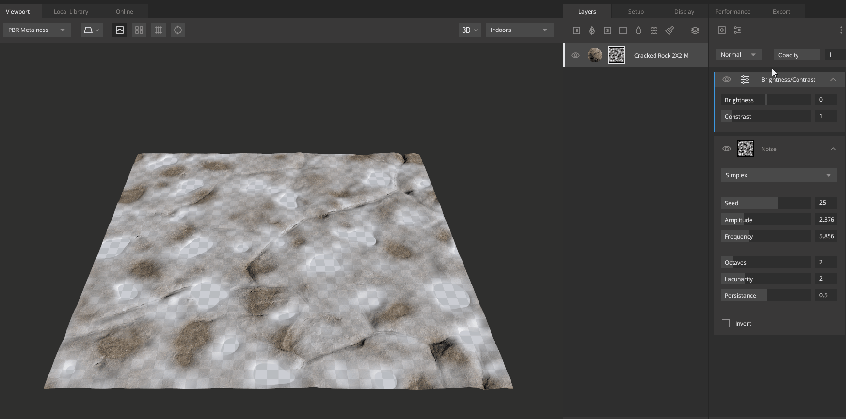Viewport: 846px width, 419px height.
Task: Open the PBR Metalness workflow dropdown
Action: pyautogui.click(x=37, y=30)
